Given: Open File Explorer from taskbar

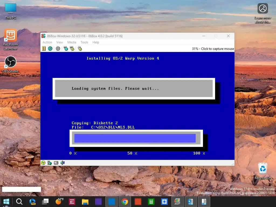Looking at the screenshot, I should click(x=85, y=202).
